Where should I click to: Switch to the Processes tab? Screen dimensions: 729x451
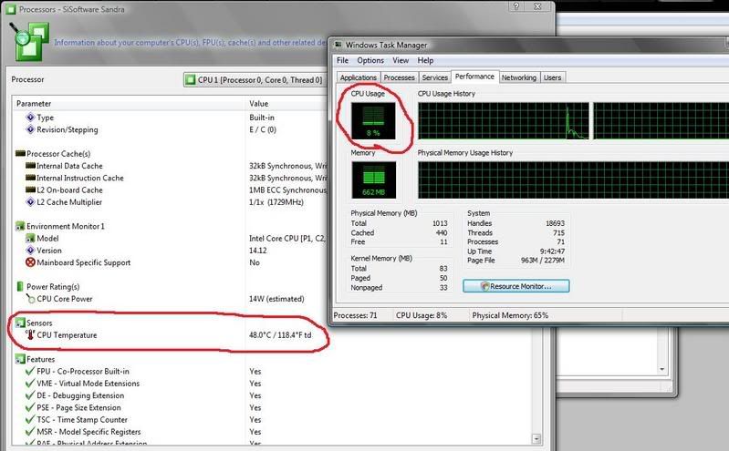(399, 77)
